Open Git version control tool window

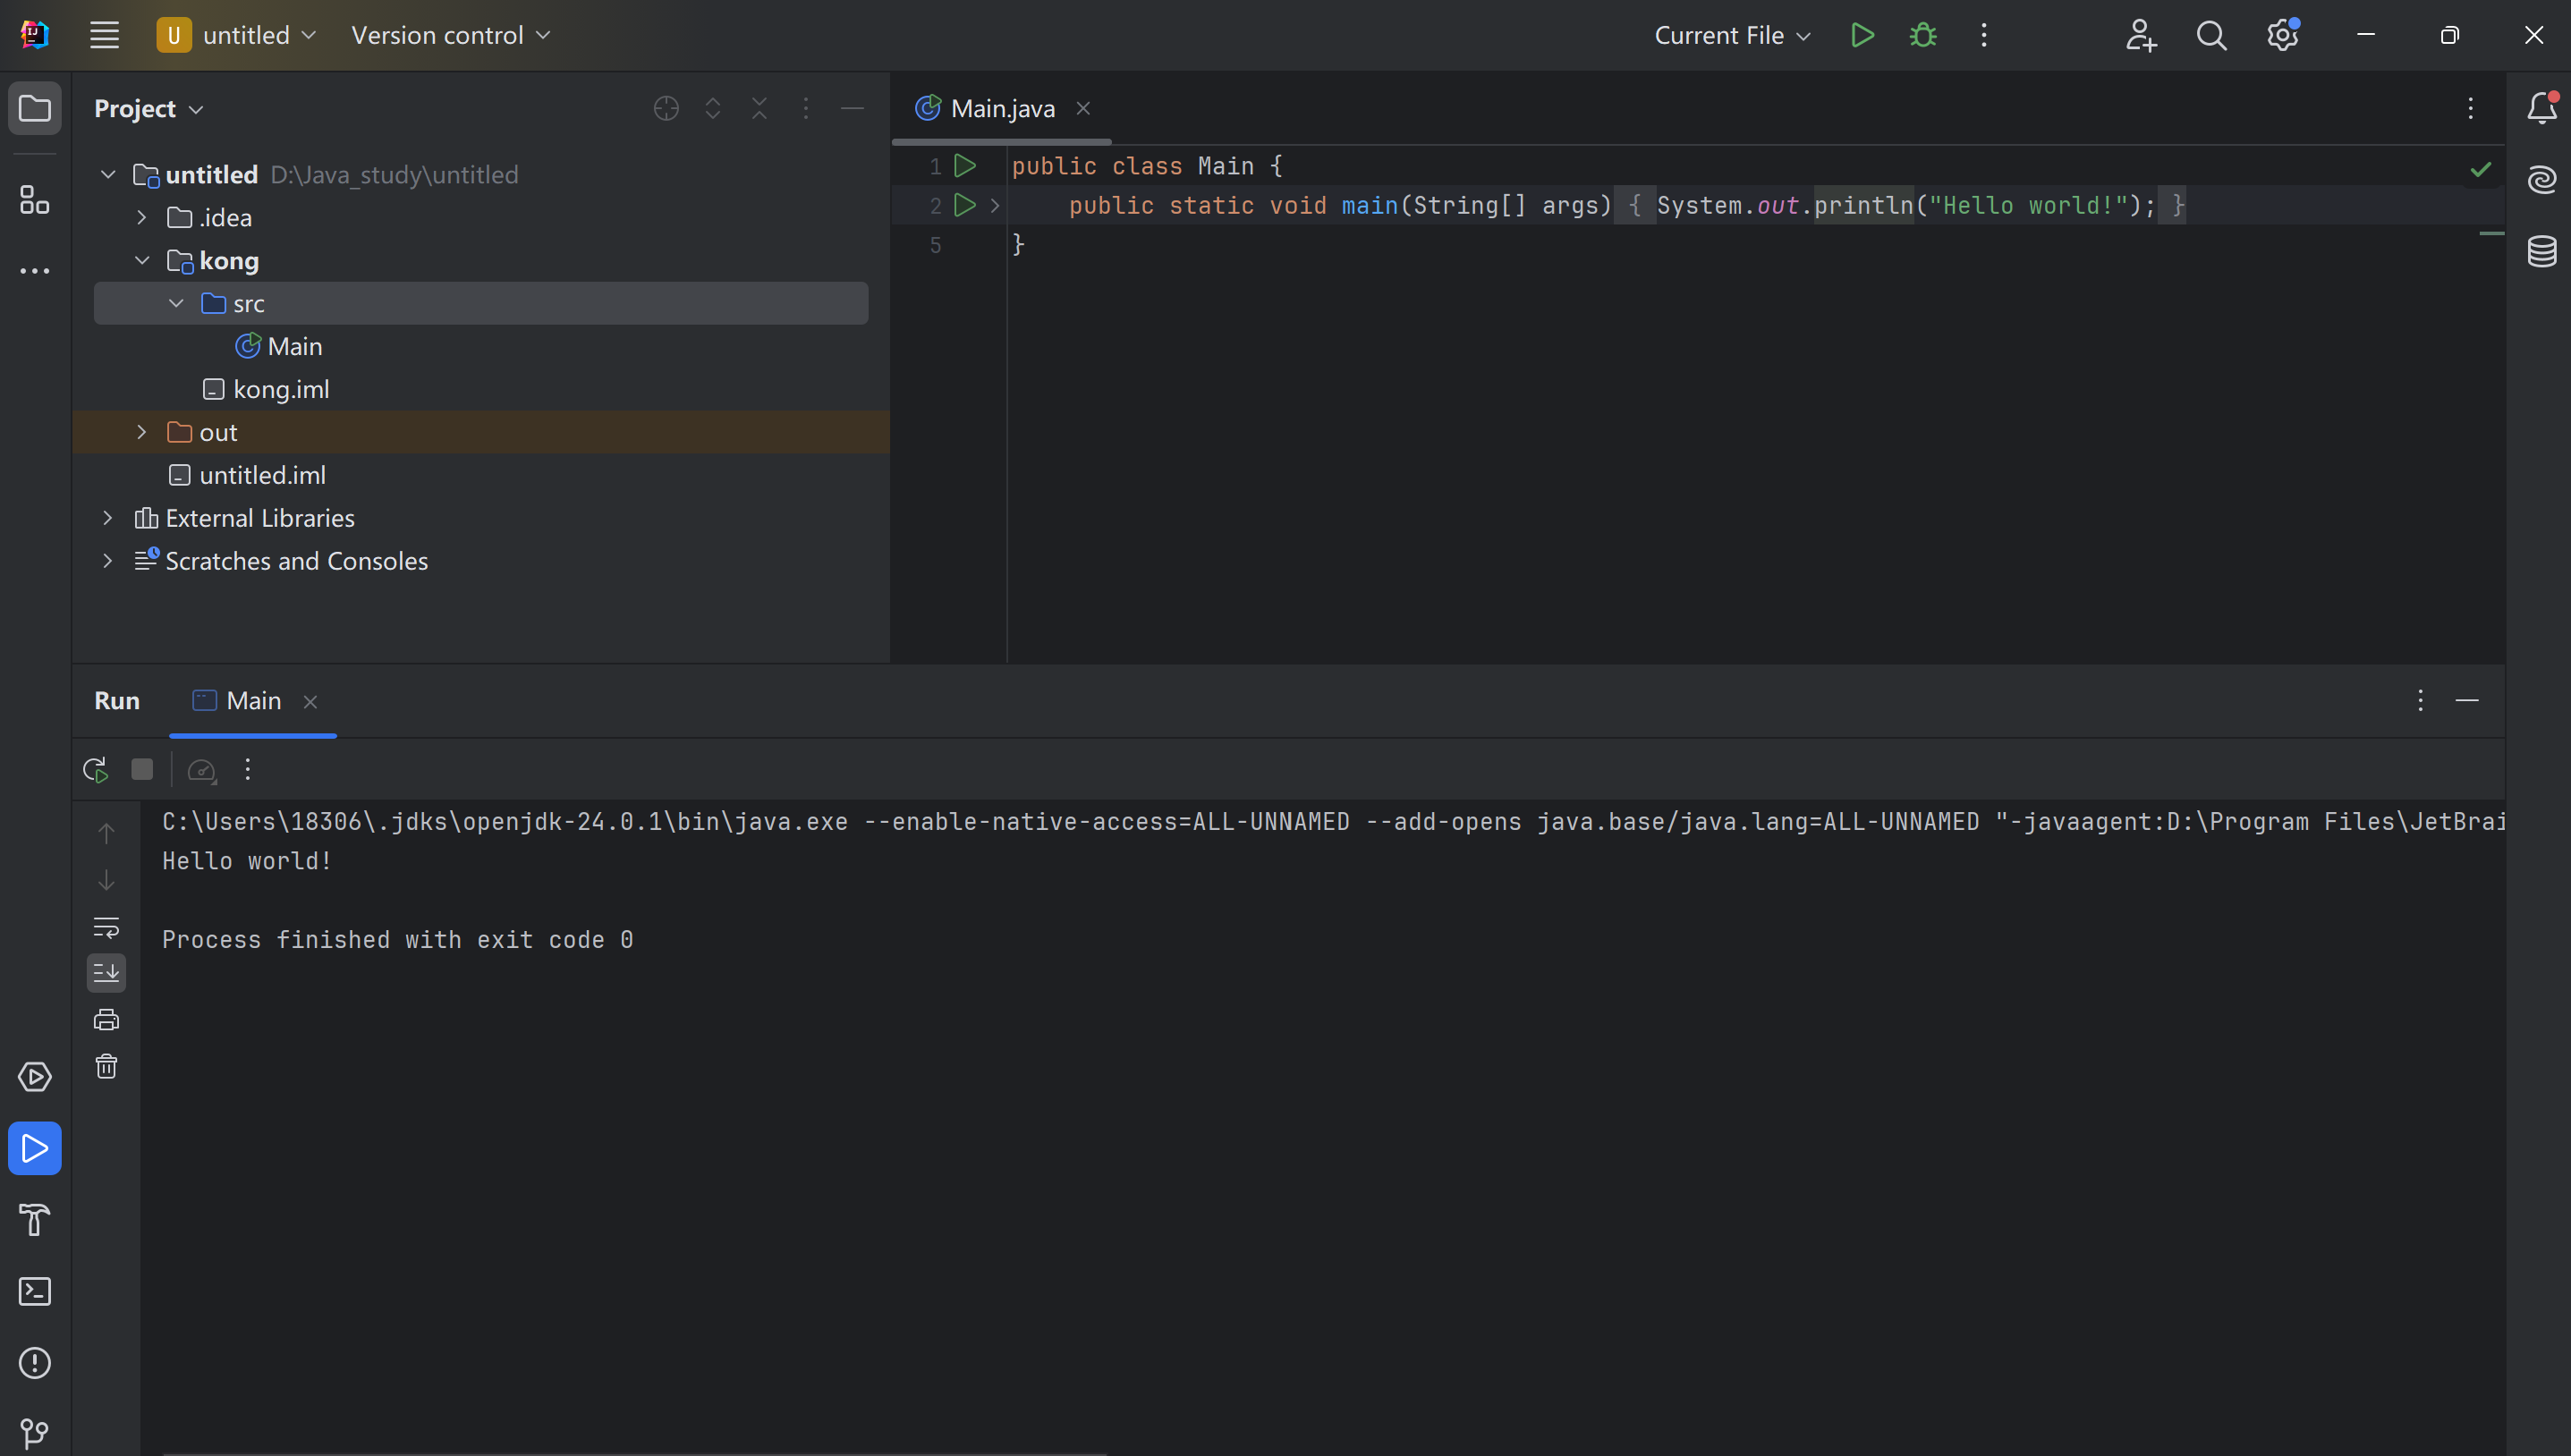tap(35, 1434)
